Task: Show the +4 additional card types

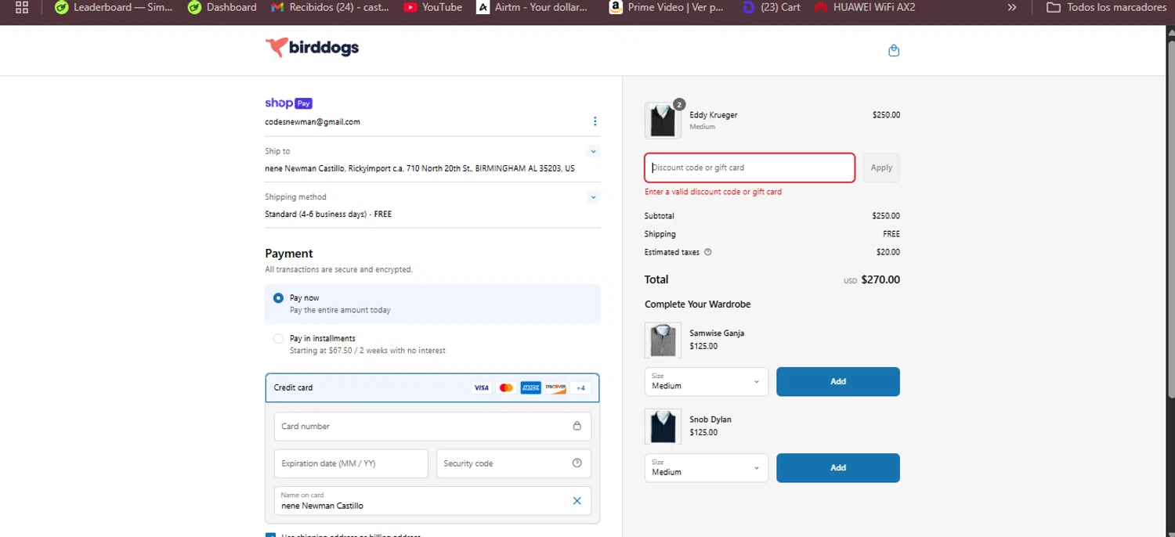Action: 580,387
